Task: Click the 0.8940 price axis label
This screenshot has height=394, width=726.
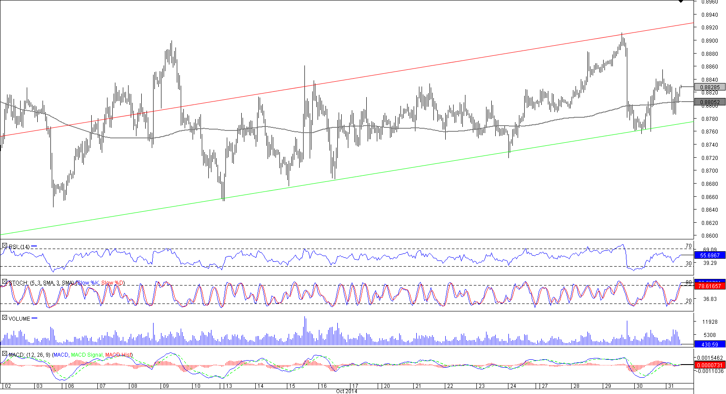Action: [710, 15]
